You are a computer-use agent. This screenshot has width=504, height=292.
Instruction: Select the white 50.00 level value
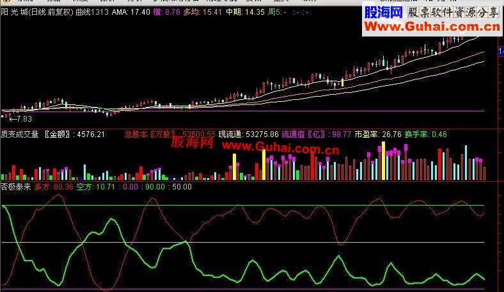point(182,187)
